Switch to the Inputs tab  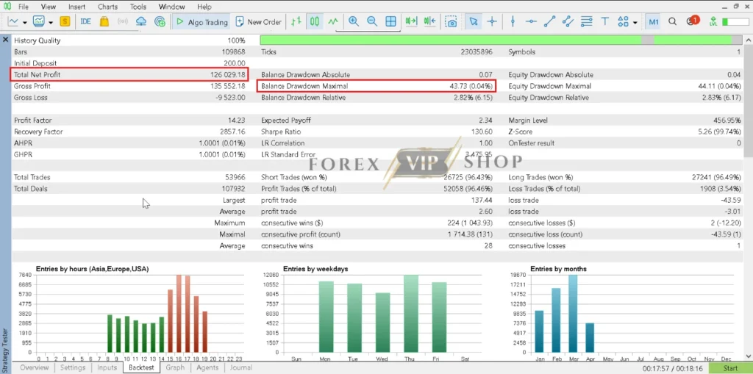(107, 368)
